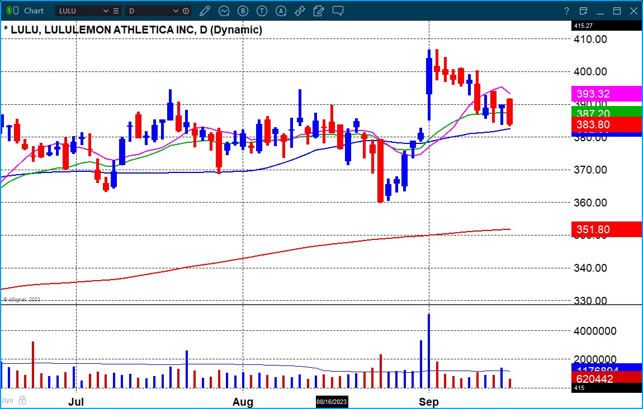Click the eSignal 2023 copyright text

(22, 299)
